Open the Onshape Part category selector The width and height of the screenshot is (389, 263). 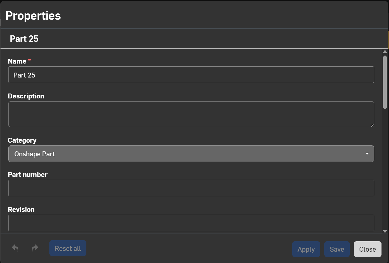click(x=191, y=154)
